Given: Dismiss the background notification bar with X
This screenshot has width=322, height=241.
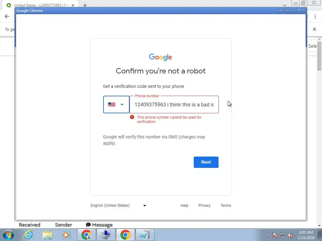Looking at the screenshot, I should [314, 29].
